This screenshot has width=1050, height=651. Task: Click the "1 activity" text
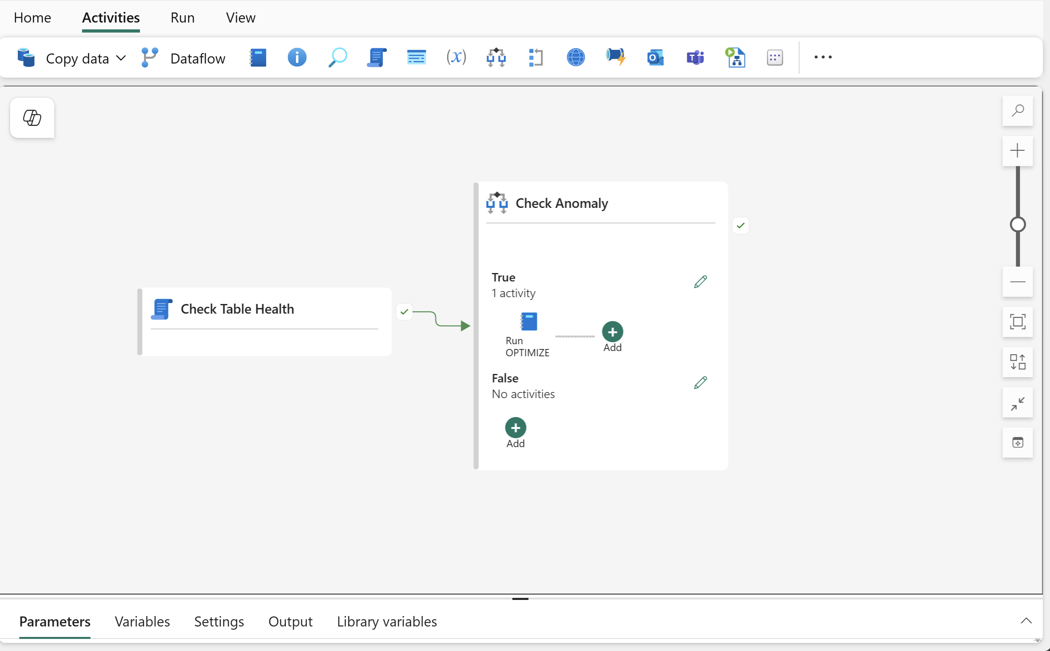pyautogui.click(x=514, y=293)
